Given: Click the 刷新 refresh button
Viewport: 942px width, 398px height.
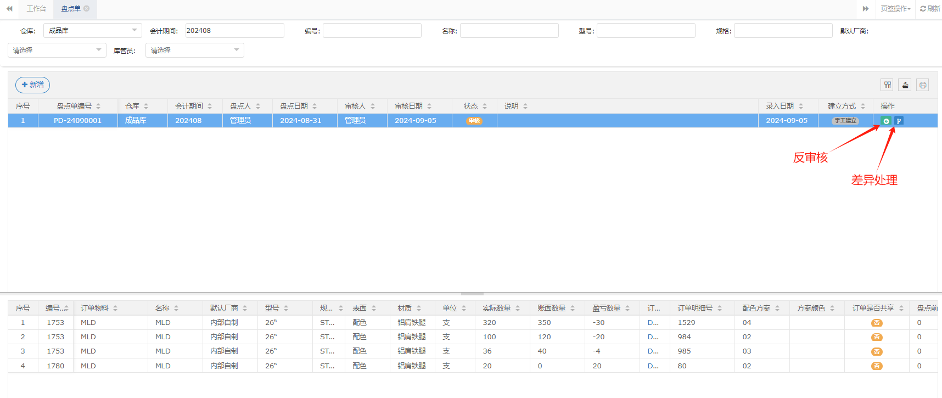Looking at the screenshot, I should tap(930, 9).
